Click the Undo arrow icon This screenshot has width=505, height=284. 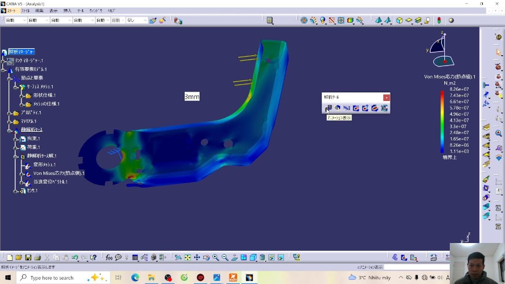pyautogui.click(x=75, y=258)
